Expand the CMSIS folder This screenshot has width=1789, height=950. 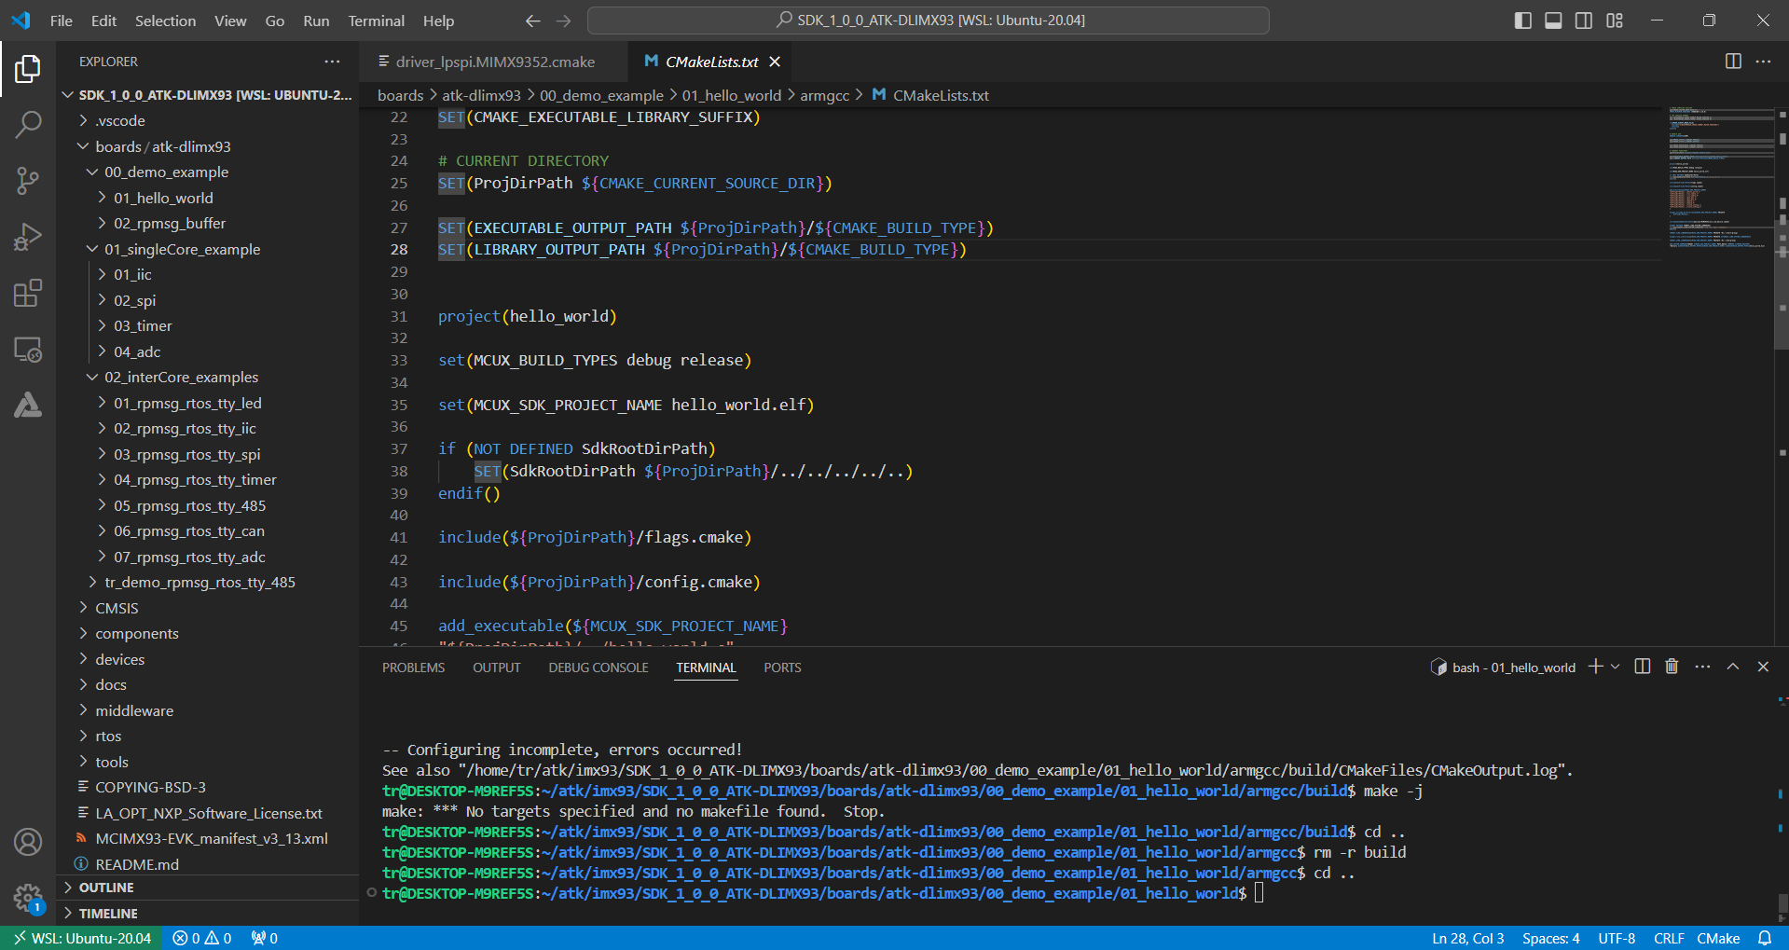coord(207,608)
